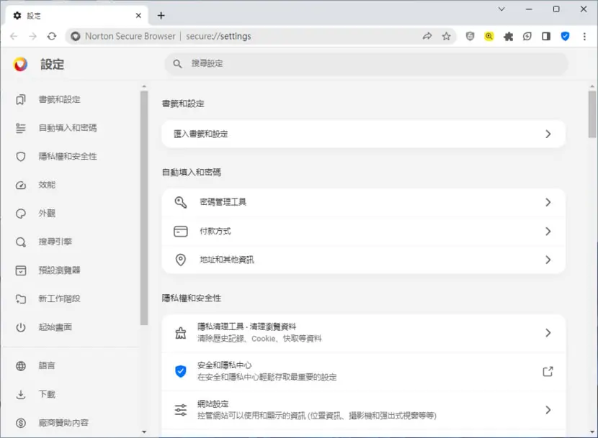Open the 匯入書籤和設定 row
This screenshot has width=598, height=438.
(x=363, y=134)
